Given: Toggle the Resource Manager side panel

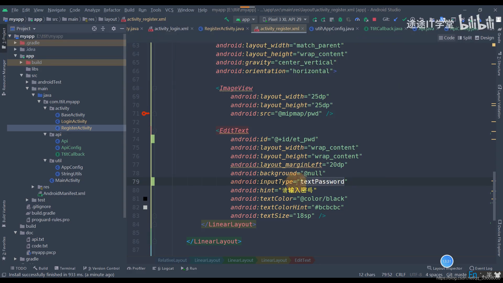Looking at the screenshot, I should [x=4, y=78].
